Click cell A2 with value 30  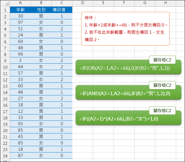tap(20, 16)
